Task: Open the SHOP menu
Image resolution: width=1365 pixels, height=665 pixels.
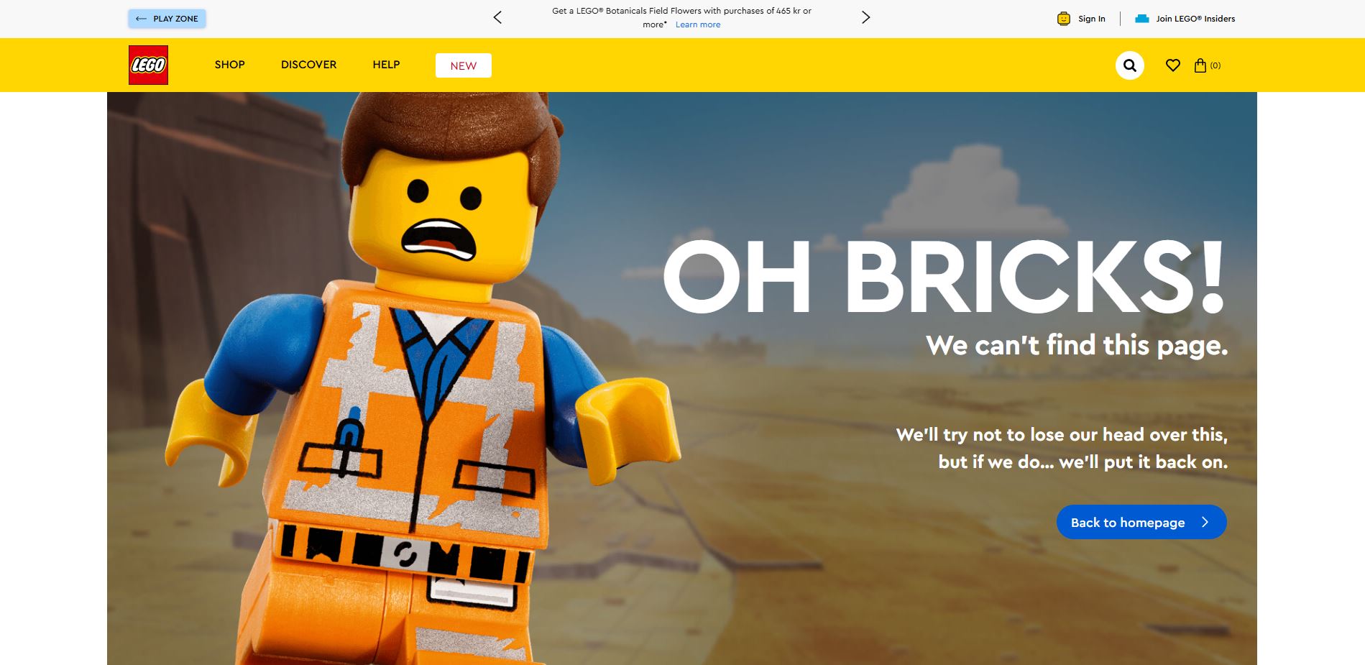Action: click(229, 65)
